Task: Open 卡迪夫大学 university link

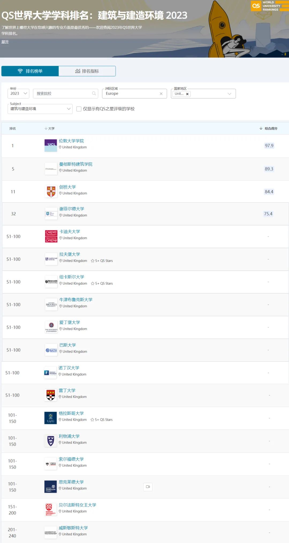Action: [x=70, y=231]
